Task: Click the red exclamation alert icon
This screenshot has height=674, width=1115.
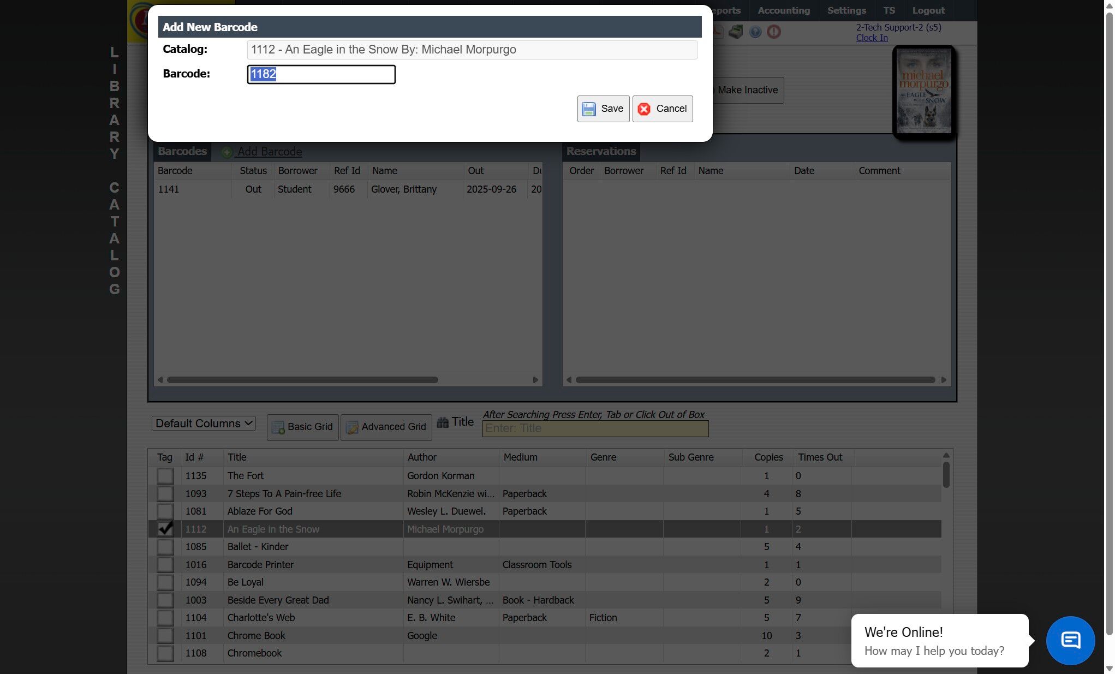Action: (773, 32)
